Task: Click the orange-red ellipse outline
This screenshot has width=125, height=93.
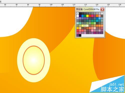Action: 34,46
